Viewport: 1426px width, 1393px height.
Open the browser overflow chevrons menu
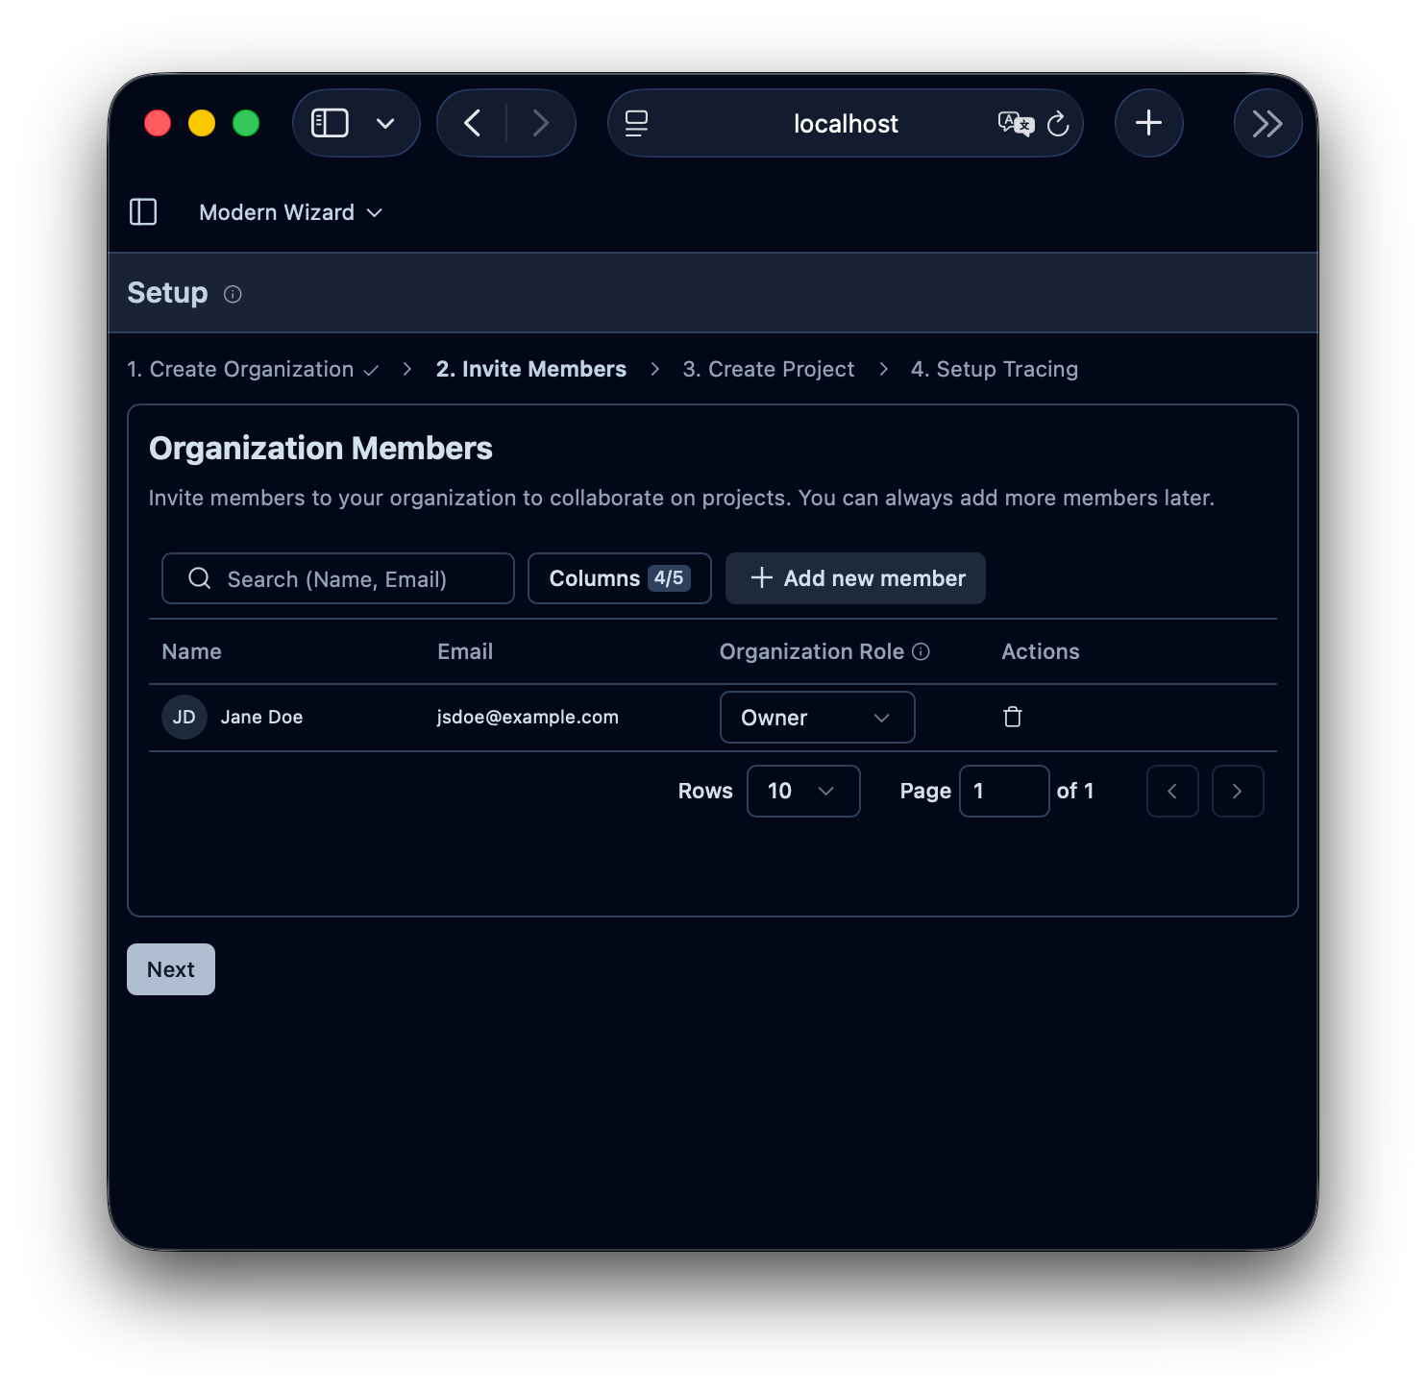tap(1266, 123)
